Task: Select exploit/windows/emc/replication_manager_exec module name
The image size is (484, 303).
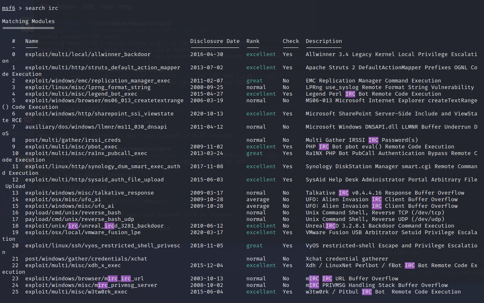Action: pos(97,81)
